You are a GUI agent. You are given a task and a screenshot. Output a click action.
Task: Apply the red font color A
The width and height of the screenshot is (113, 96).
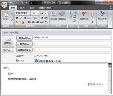point(23,22)
